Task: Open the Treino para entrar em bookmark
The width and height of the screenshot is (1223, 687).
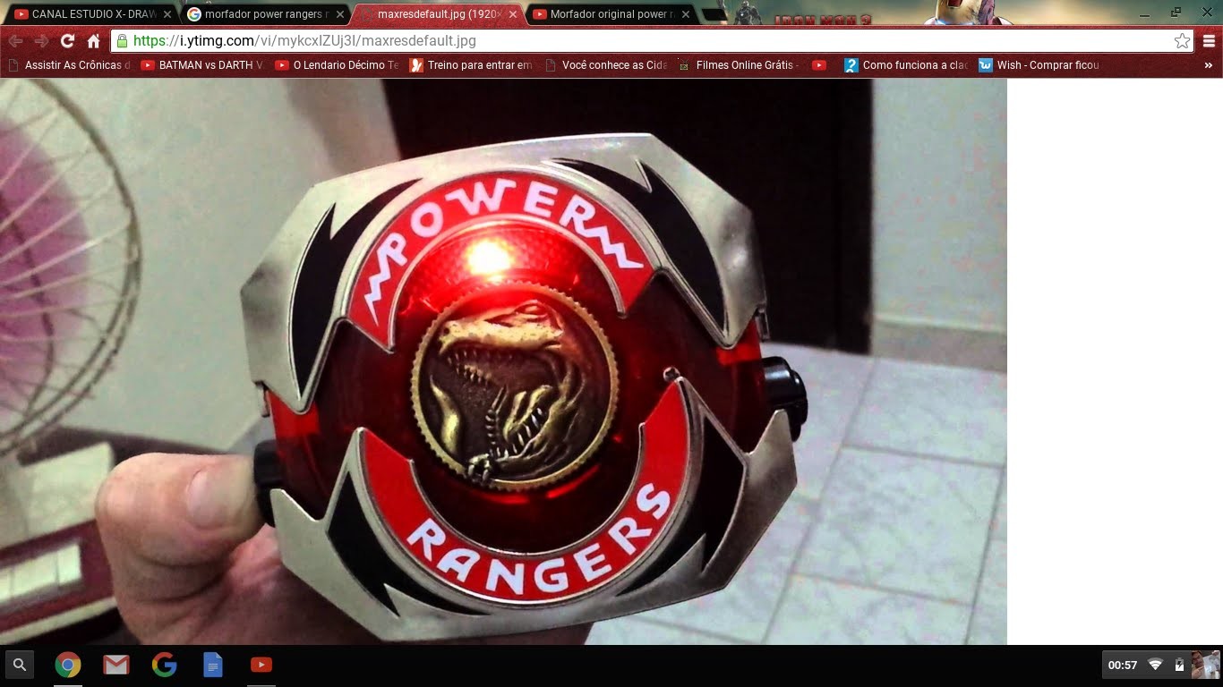Action: click(x=471, y=65)
